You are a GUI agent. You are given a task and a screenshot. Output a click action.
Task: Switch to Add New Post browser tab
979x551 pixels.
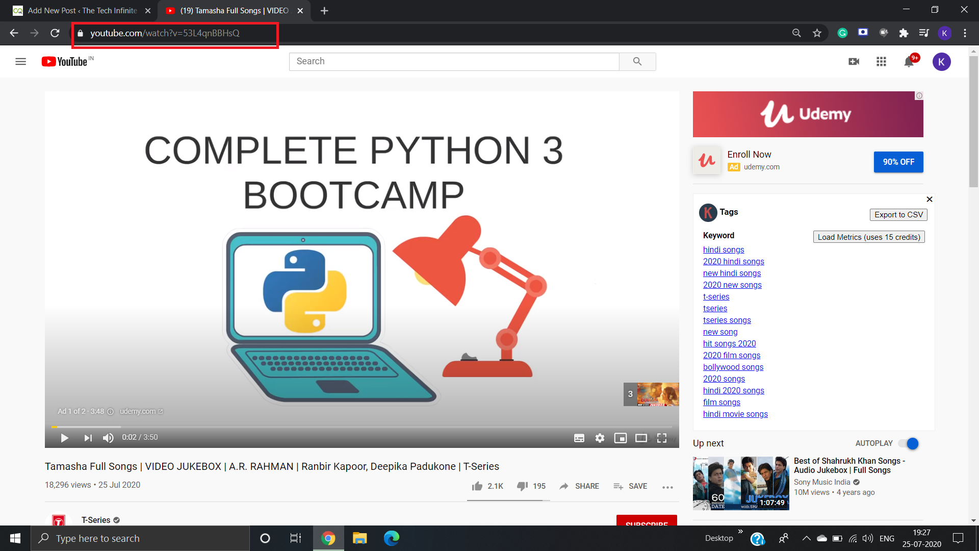pos(82,11)
